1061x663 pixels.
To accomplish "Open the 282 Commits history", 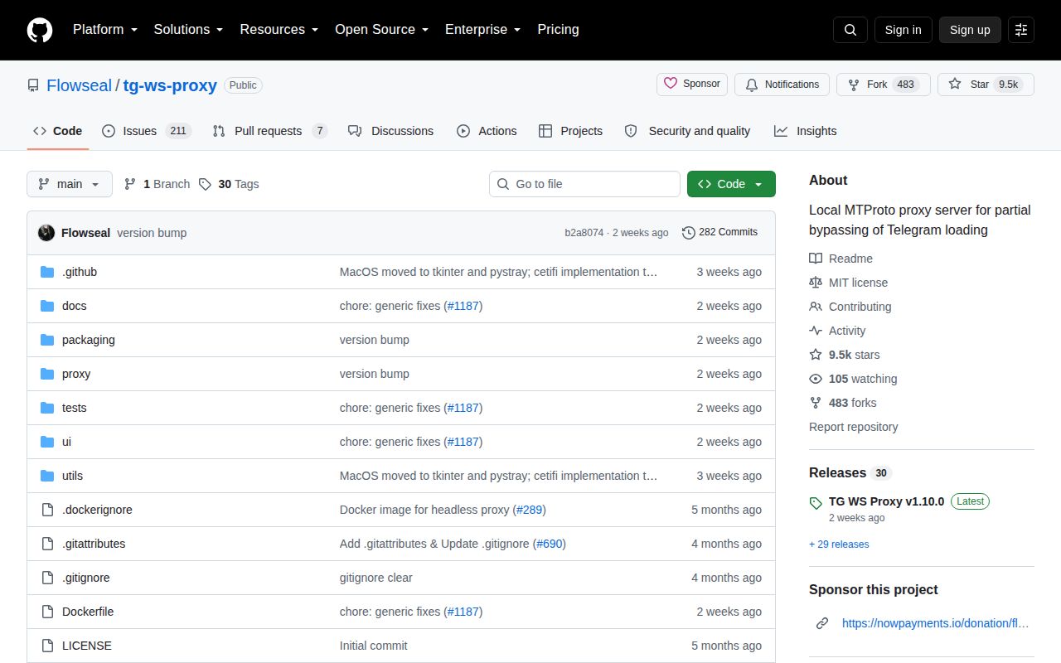I will [719, 232].
